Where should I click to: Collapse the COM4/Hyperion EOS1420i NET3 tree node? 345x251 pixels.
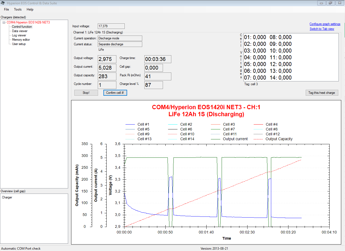[x=4, y=22]
